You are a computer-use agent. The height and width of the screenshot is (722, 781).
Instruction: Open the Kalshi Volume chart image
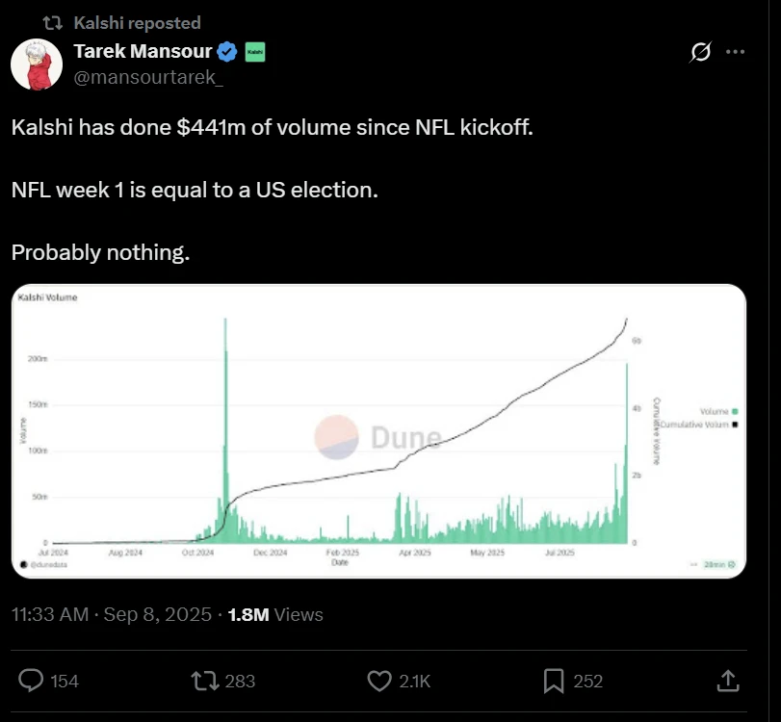(378, 431)
